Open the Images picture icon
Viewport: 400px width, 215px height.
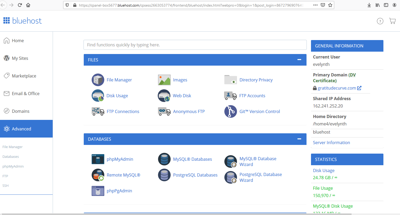(x=164, y=80)
